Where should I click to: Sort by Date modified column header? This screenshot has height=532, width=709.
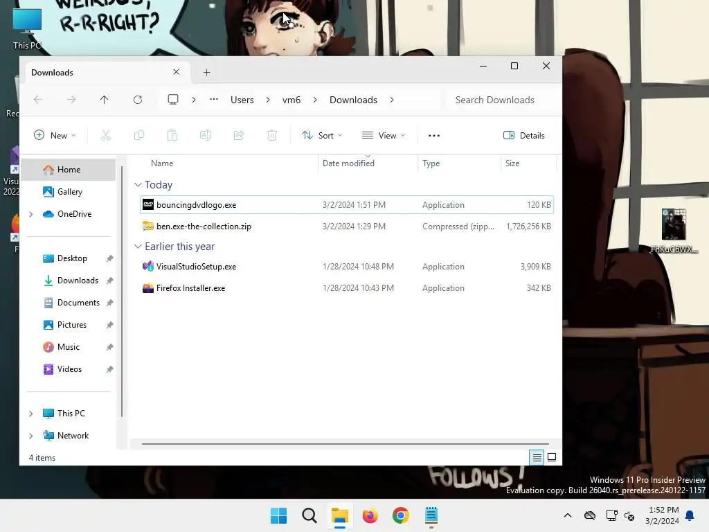[x=368, y=163]
